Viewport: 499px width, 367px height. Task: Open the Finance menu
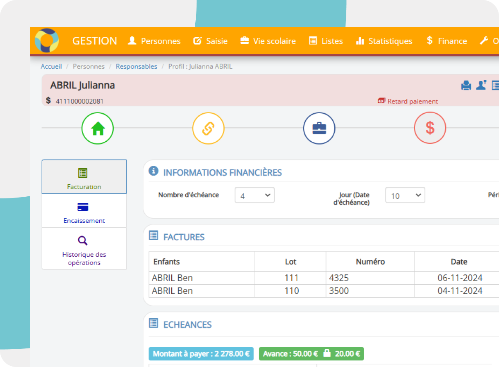coord(446,41)
